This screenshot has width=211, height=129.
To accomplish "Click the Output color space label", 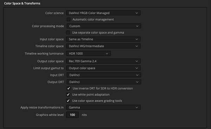I will [50, 61].
